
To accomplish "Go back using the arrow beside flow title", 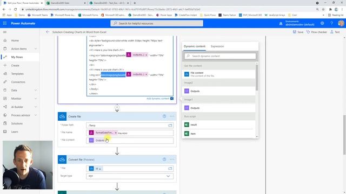I will [48, 32].
